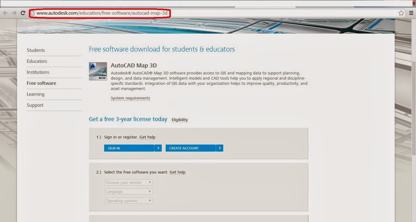Open Institutions section in sidebar
Viewport: 416px width, 222px height.
click(x=38, y=72)
